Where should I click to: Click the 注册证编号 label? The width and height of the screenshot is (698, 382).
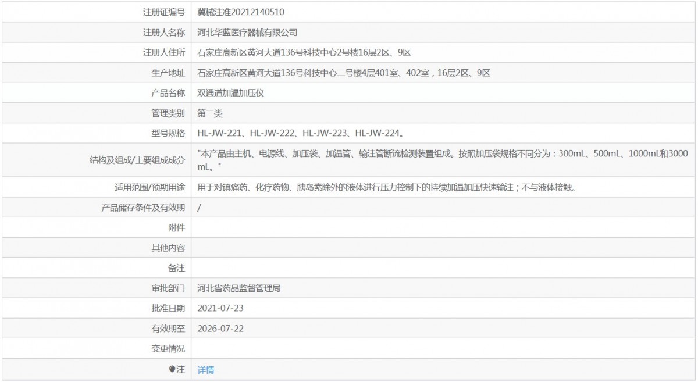click(164, 12)
